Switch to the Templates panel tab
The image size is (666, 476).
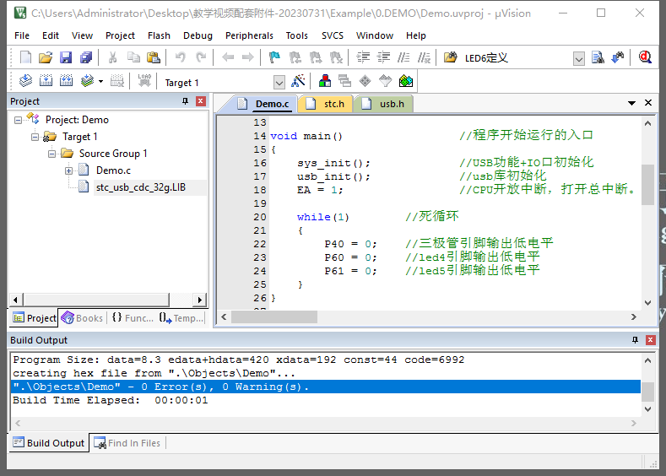(181, 318)
